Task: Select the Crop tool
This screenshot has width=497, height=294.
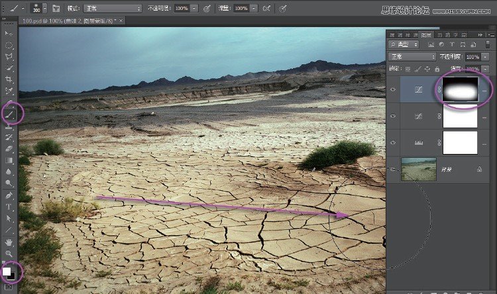Action: tap(9, 79)
